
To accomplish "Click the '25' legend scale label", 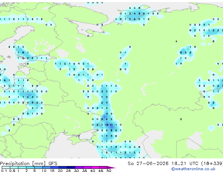I will [x=68, y=171].
